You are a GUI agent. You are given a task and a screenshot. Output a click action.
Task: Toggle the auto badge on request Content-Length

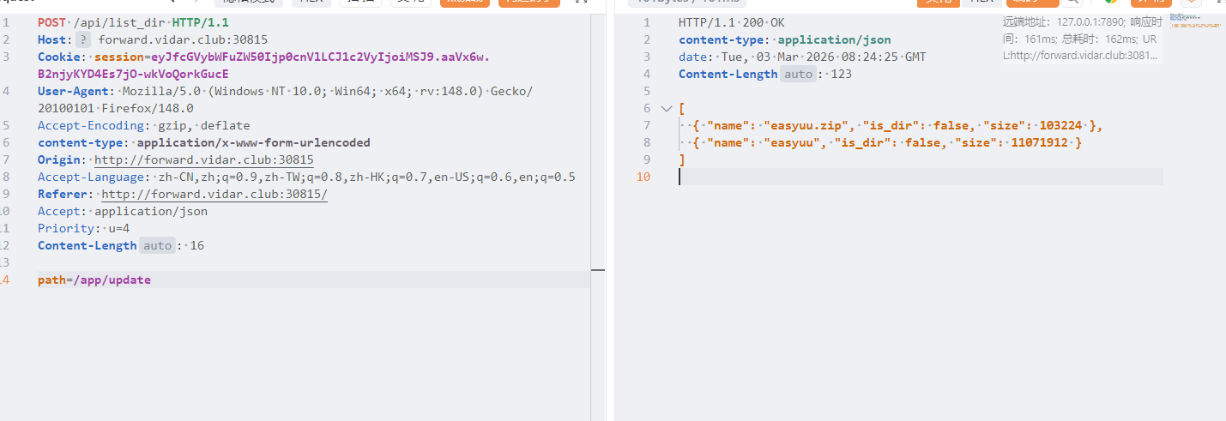coord(158,245)
